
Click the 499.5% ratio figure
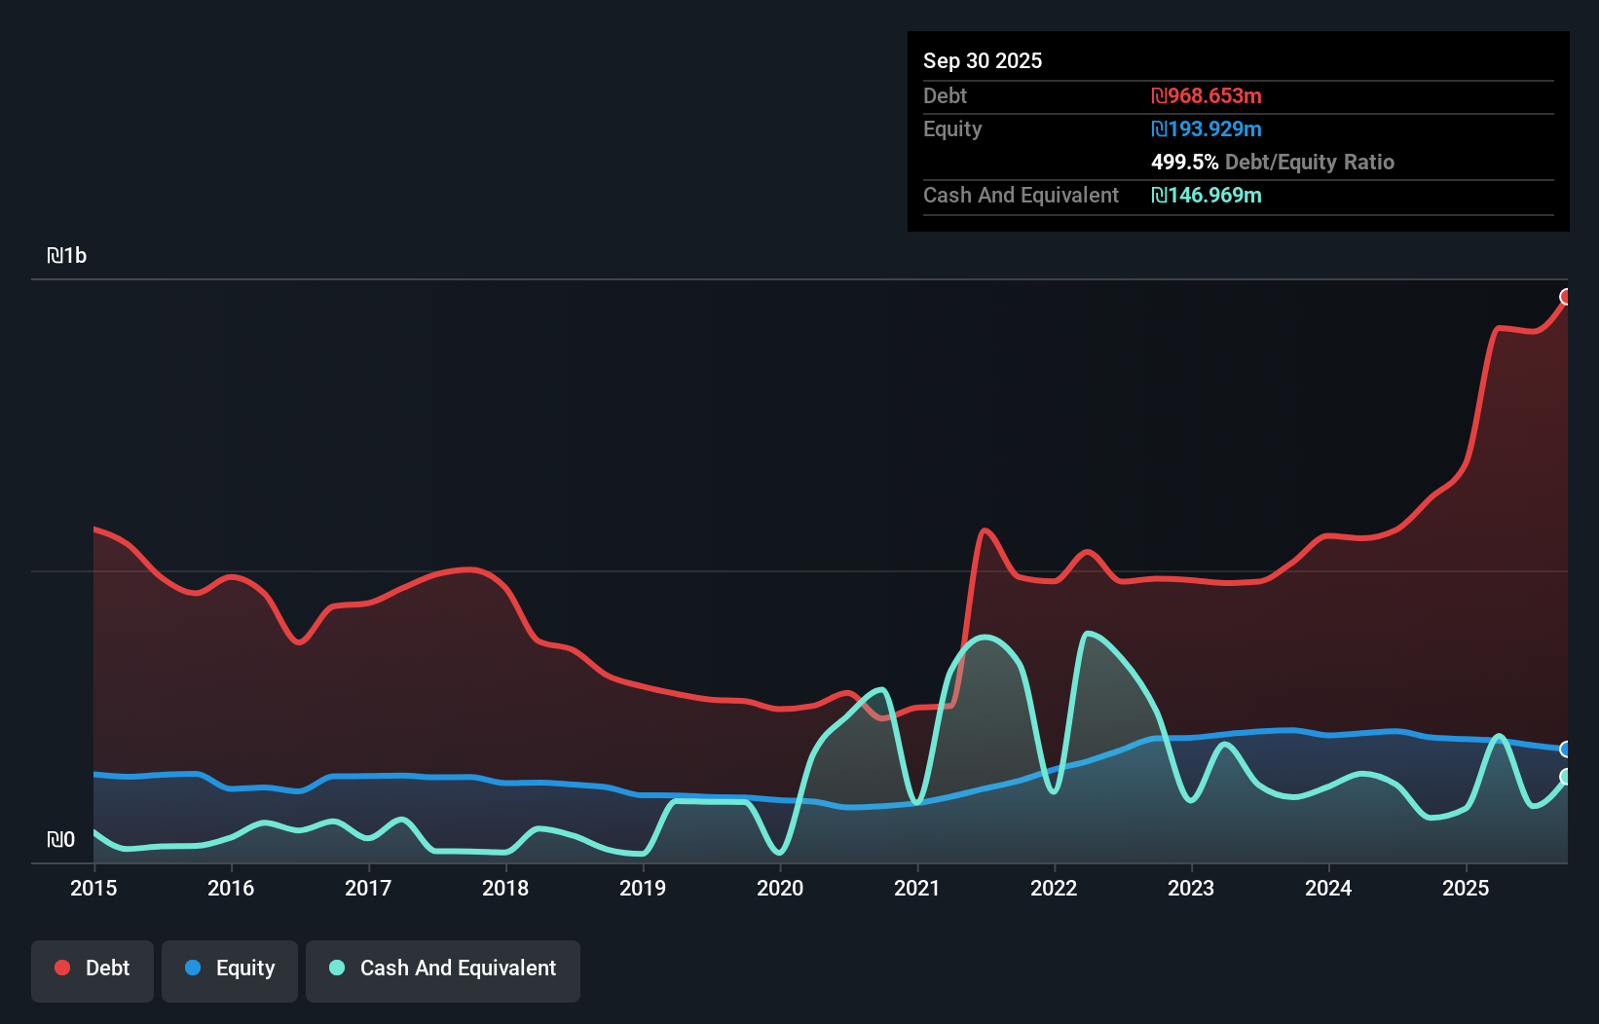coord(1184,162)
